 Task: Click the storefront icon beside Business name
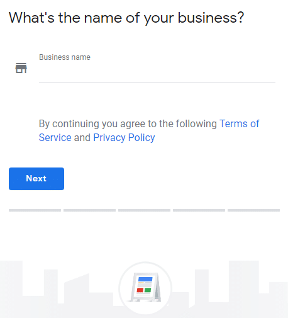coord(21,68)
